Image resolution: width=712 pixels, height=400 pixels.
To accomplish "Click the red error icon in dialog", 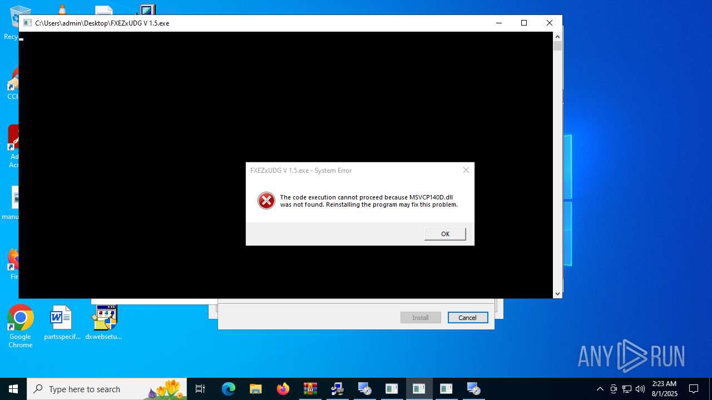I will click(266, 201).
